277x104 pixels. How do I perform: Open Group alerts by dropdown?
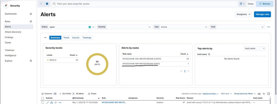pos(245,94)
